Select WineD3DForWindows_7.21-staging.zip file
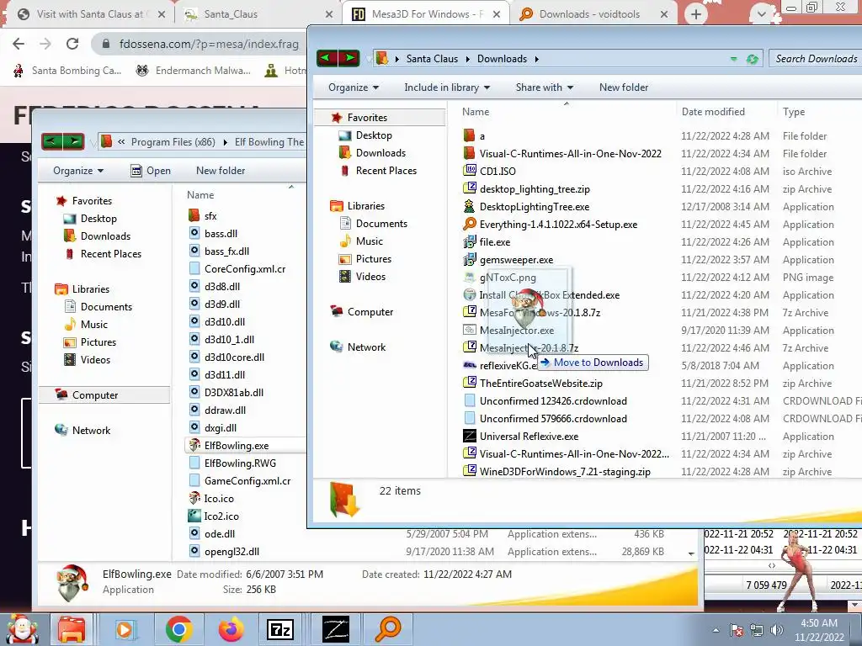Image resolution: width=862 pixels, height=646 pixels. click(565, 472)
